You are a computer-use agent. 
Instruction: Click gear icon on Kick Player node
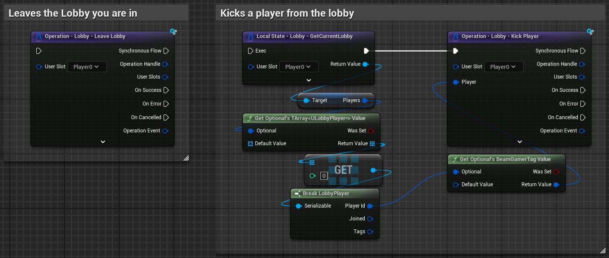590,31
